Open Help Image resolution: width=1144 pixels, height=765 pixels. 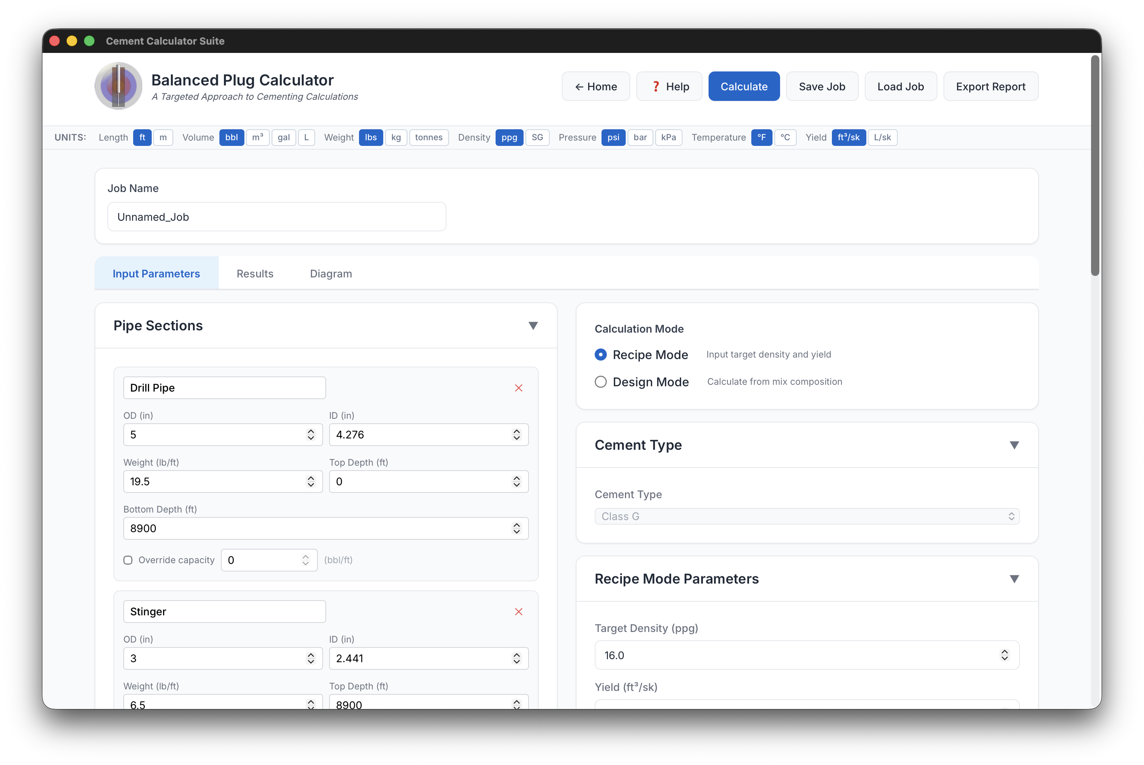point(669,86)
